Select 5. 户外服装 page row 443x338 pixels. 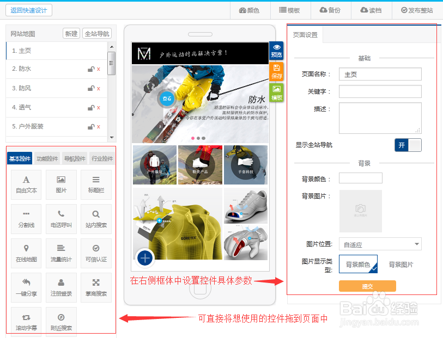point(57,127)
